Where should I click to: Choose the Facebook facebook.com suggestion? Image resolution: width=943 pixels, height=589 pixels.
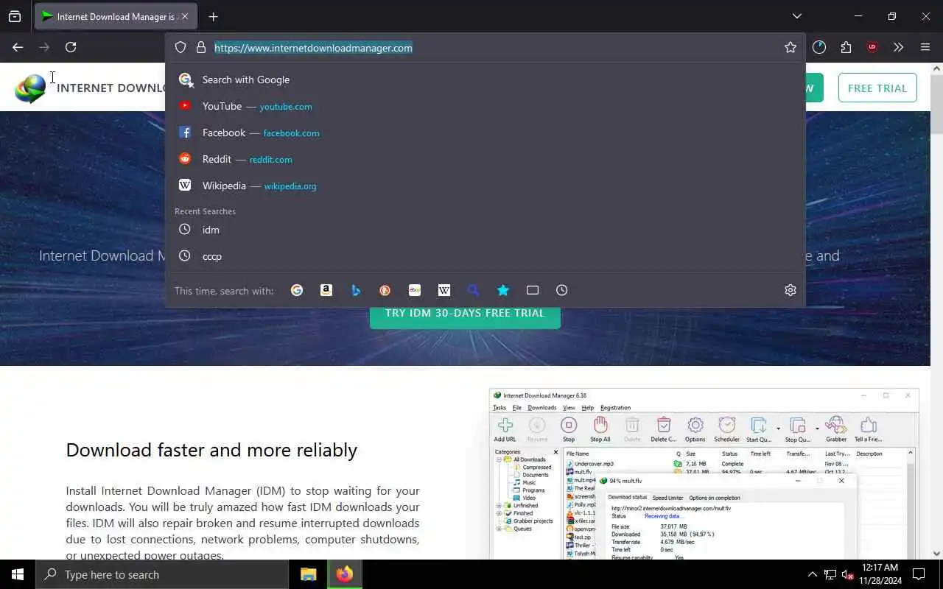tap(485, 133)
